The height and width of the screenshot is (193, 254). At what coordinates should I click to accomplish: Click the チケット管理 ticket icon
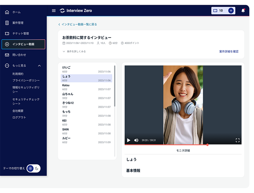point(7,34)
